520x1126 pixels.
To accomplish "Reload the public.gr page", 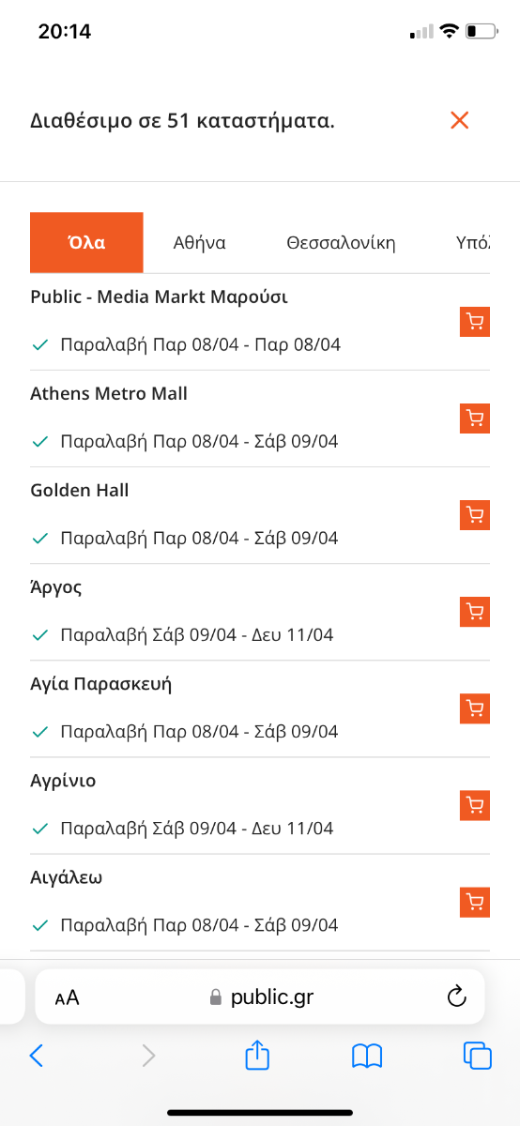I will click(x=457, y=996).
